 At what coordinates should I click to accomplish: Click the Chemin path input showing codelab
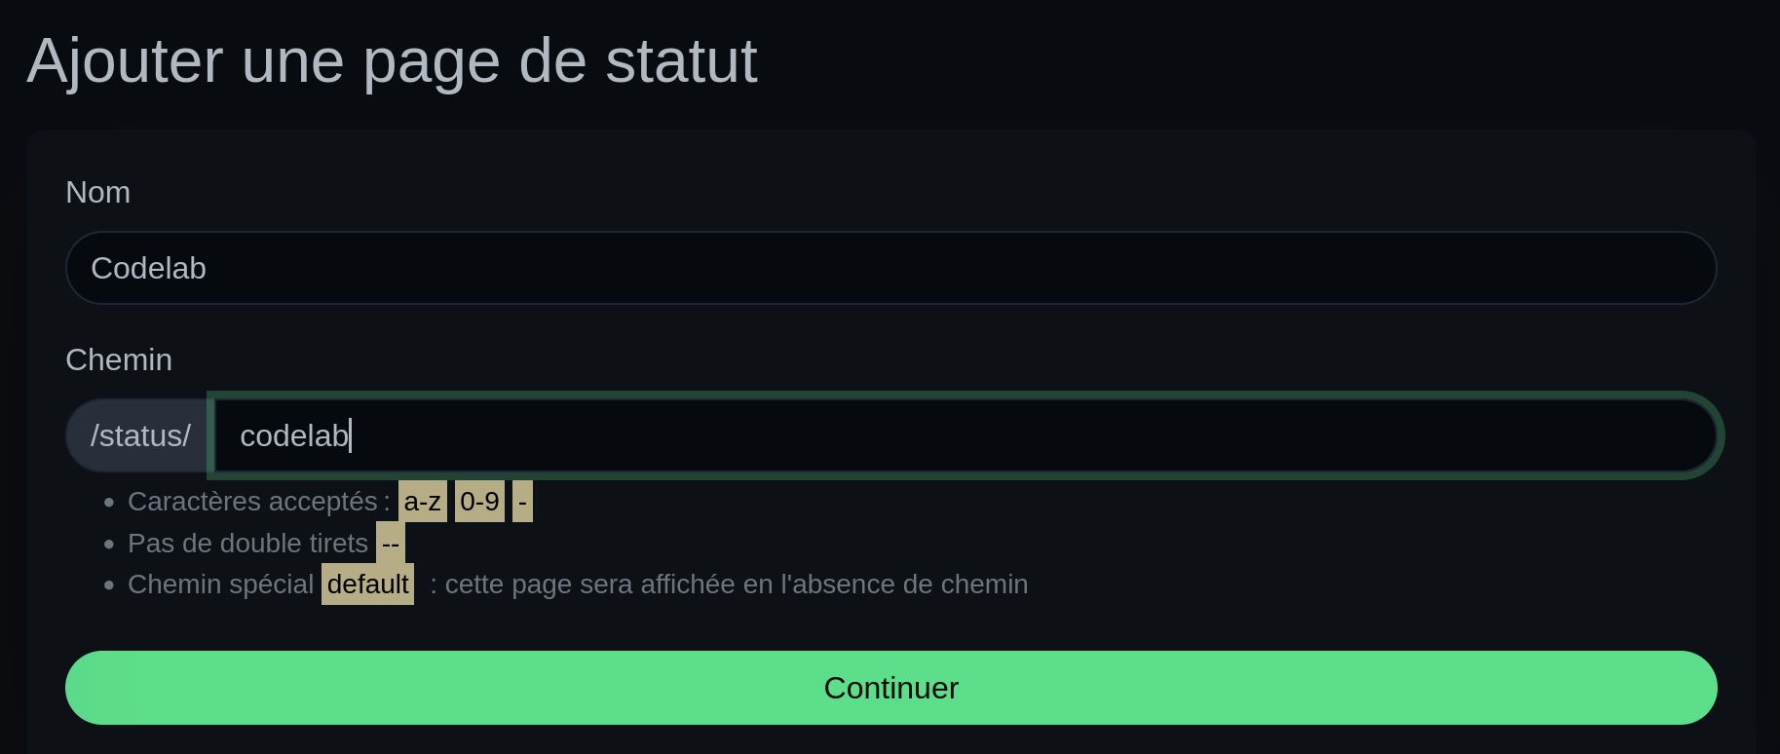682,435
